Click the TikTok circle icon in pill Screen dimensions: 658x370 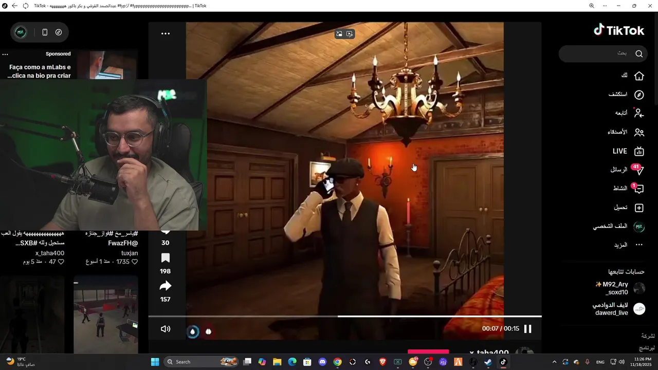59,32
